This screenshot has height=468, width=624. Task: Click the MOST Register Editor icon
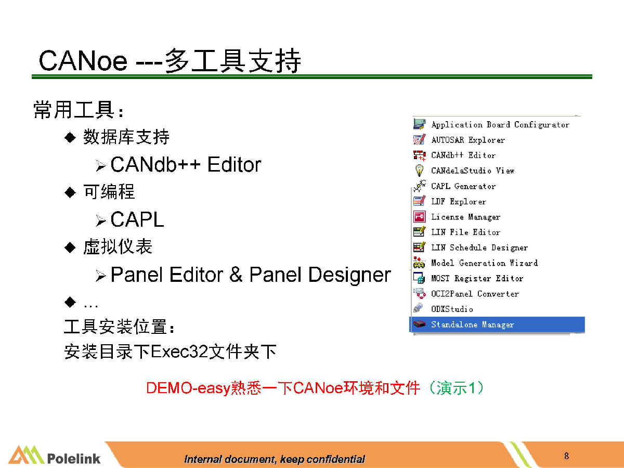(x=419, y=278)
